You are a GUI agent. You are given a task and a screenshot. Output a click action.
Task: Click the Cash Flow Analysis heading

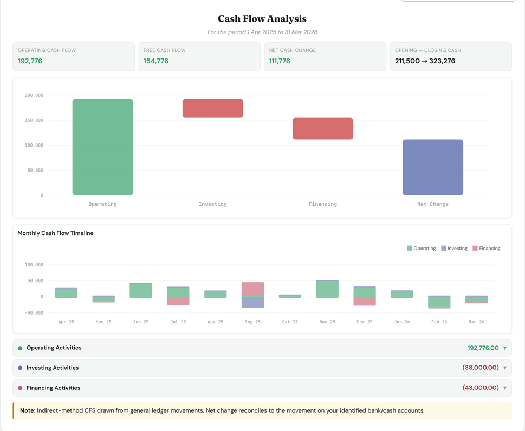(262, 19)
